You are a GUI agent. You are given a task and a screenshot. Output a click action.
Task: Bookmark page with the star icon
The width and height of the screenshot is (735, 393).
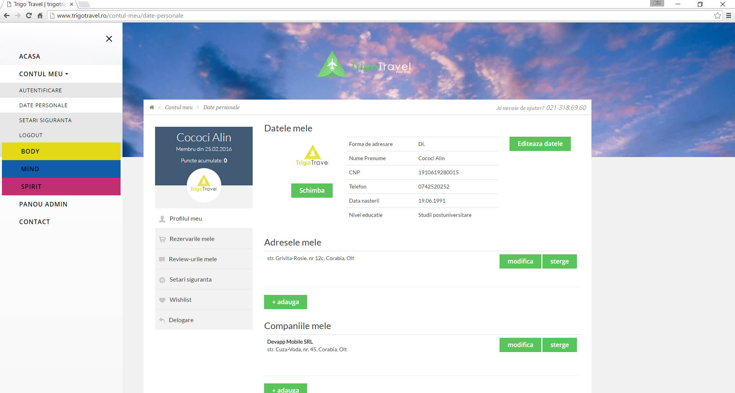click(x=717, y=16)
